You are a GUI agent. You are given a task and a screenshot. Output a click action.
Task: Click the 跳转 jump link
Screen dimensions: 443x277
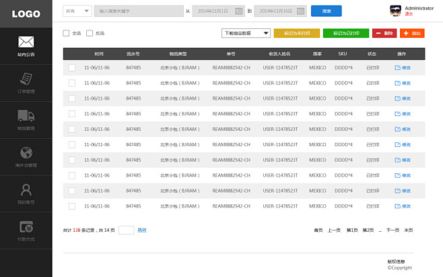[142, 230]
